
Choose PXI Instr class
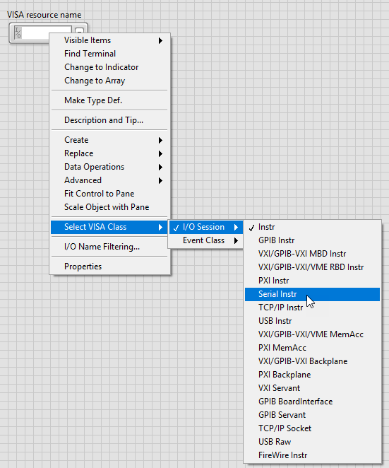pos(312,281)
